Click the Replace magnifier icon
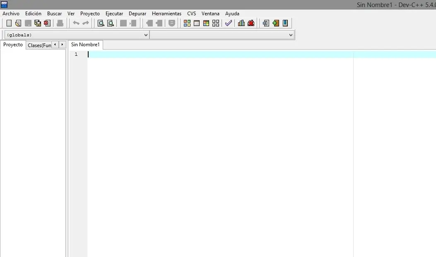This screenshot has width=436, height=257. (x=111, y=23)
